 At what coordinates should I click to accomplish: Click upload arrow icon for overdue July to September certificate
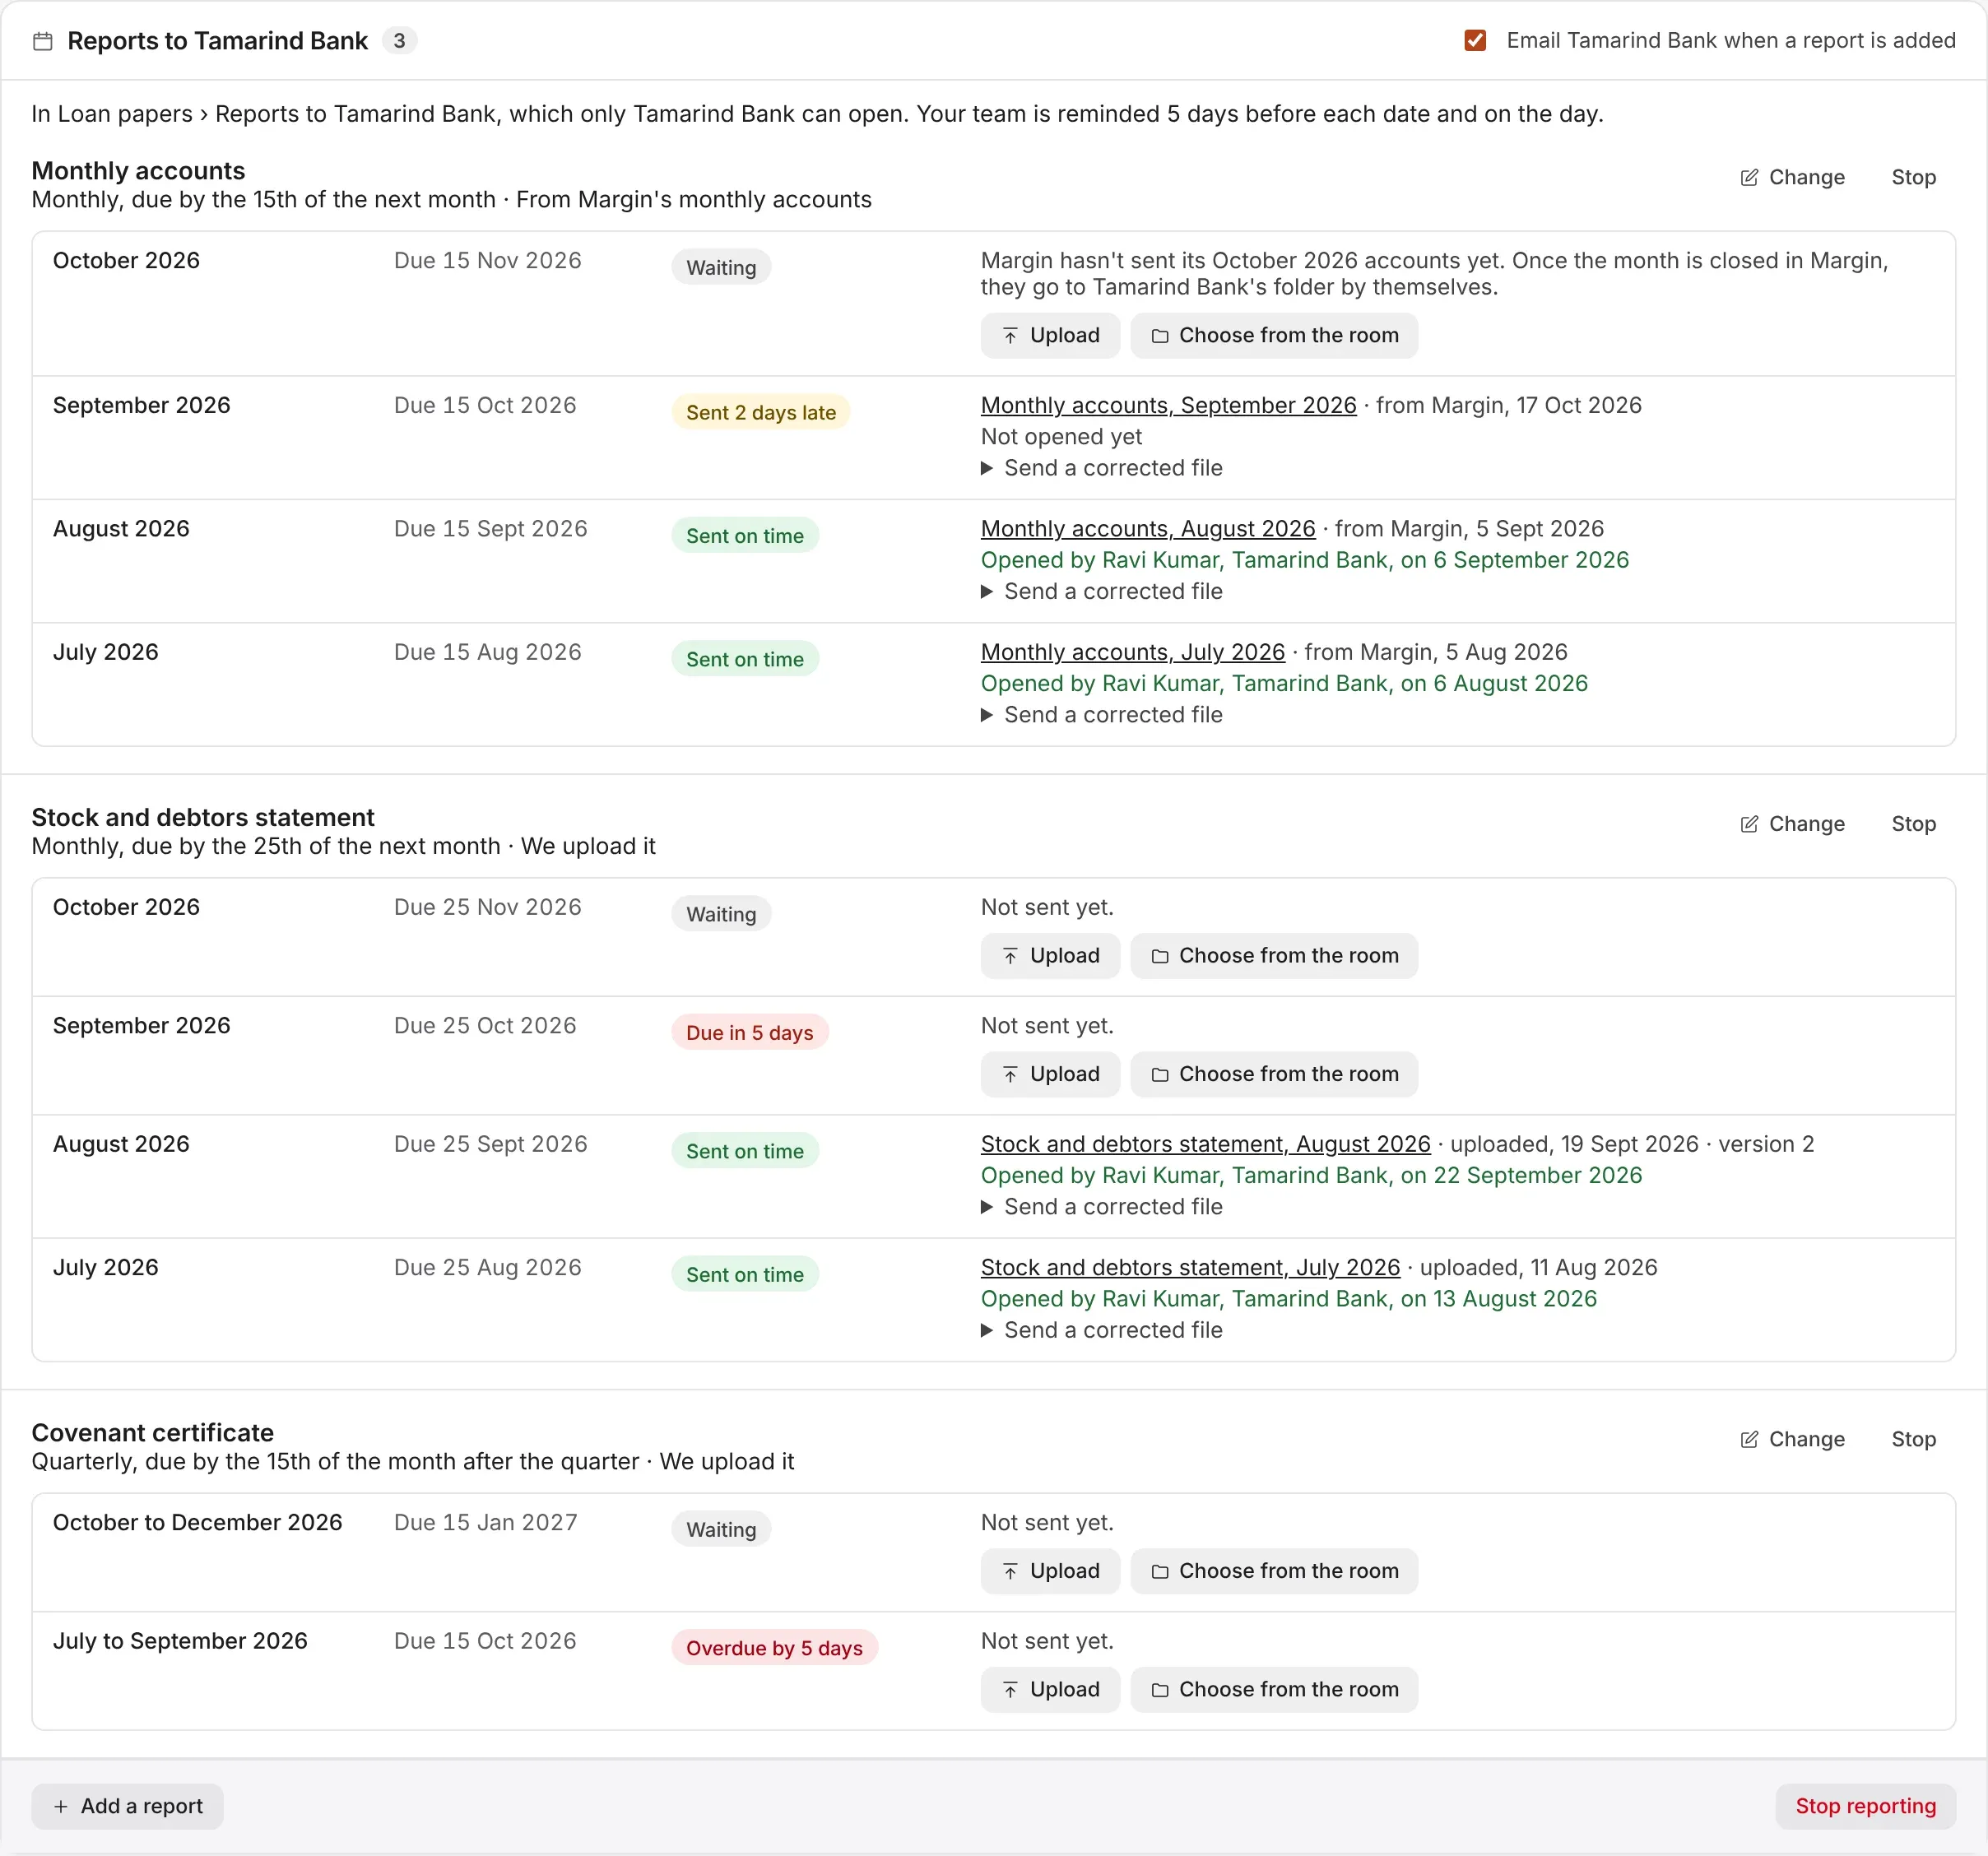click(1010, 1690)
